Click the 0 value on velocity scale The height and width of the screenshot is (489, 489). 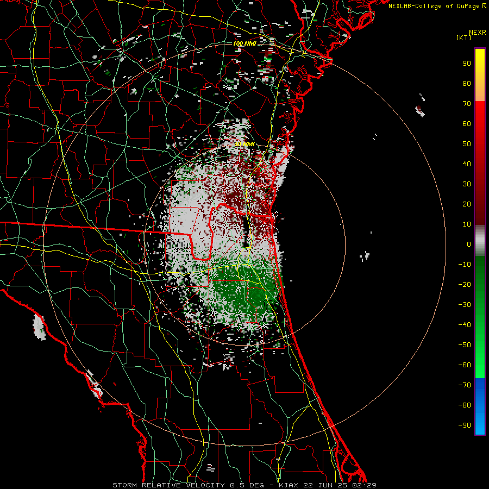(x=469, y=244)
